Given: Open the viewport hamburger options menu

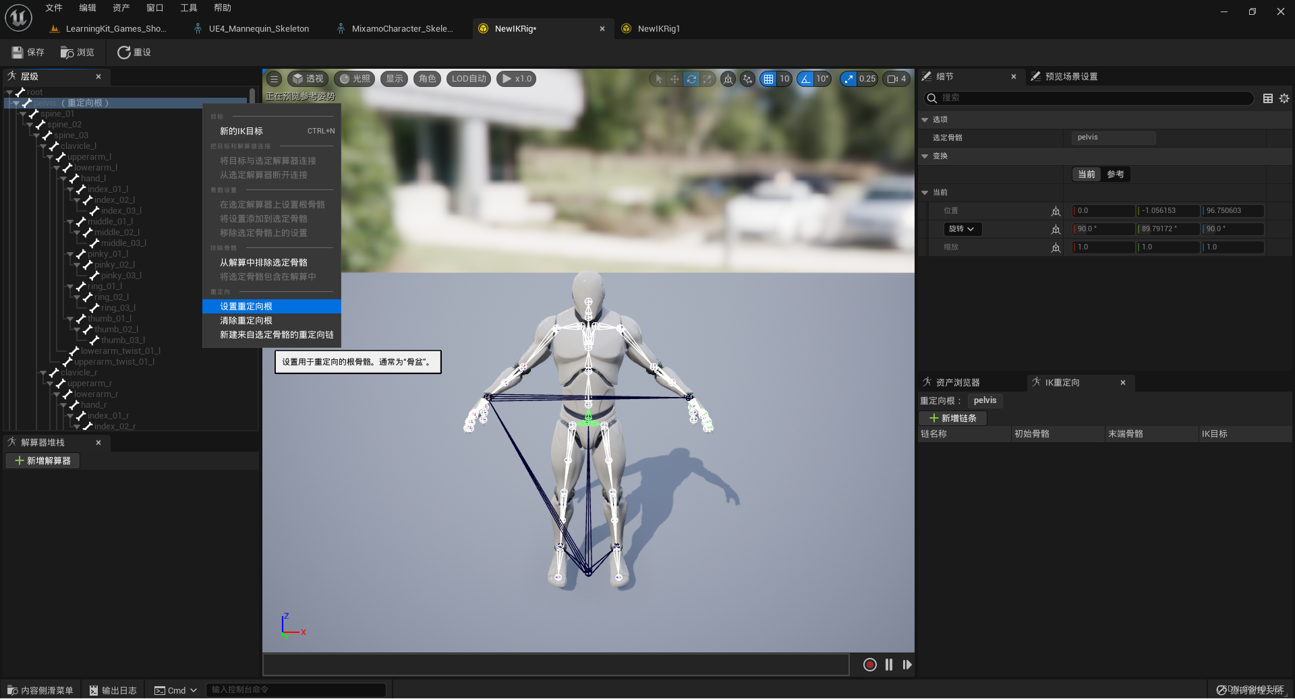Looking at the screenshot, I should coord(274,79).
